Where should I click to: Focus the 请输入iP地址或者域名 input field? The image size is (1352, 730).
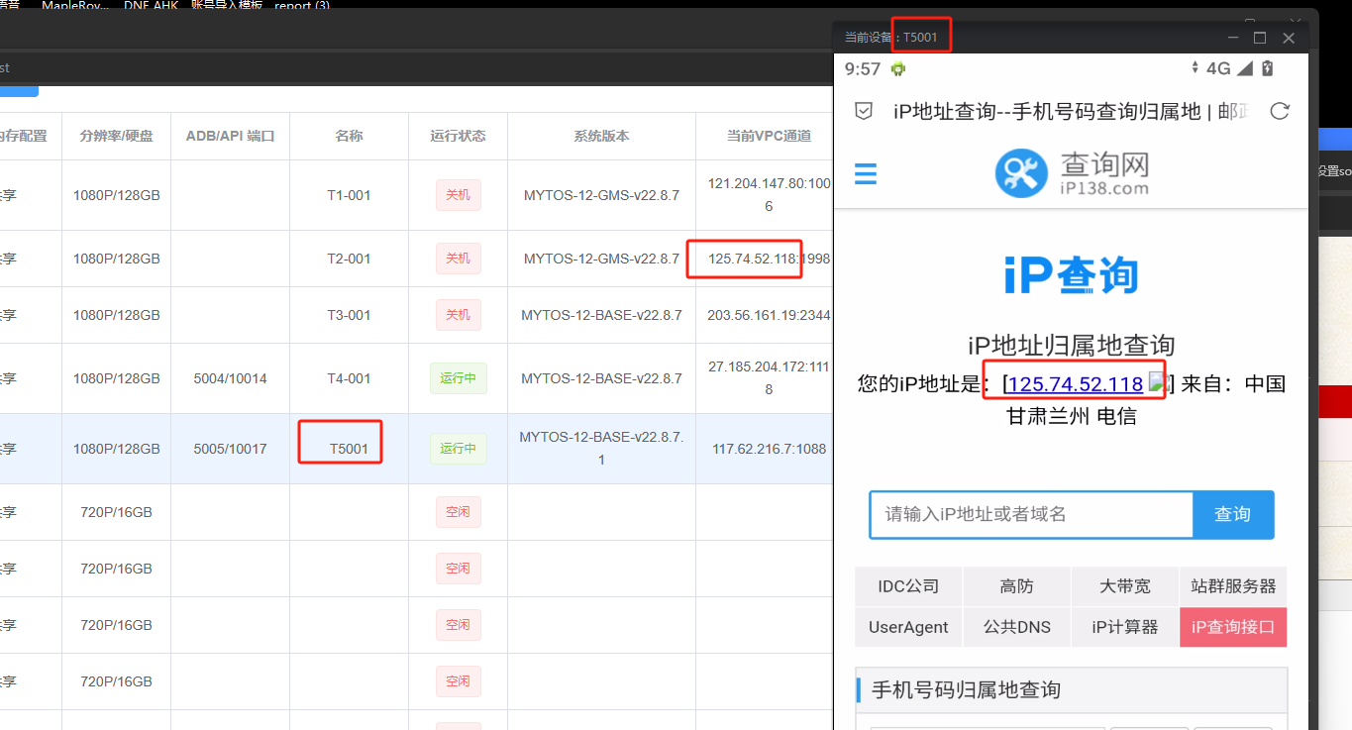point(1031,514)
